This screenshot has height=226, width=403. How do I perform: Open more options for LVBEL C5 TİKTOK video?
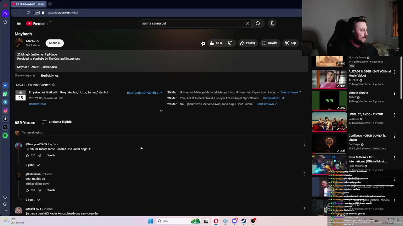pos(394,115)
